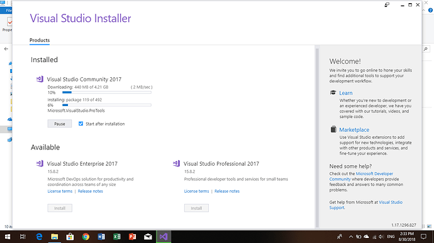Show hidden system tray icons
The height and width of the screenshot is (243, 434).
[x=351, y=237]
